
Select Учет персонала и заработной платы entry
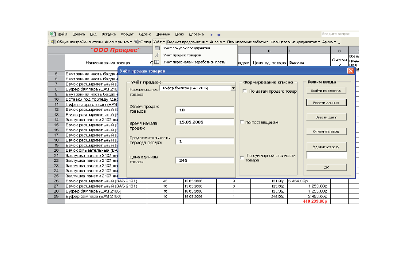(195, 62)
